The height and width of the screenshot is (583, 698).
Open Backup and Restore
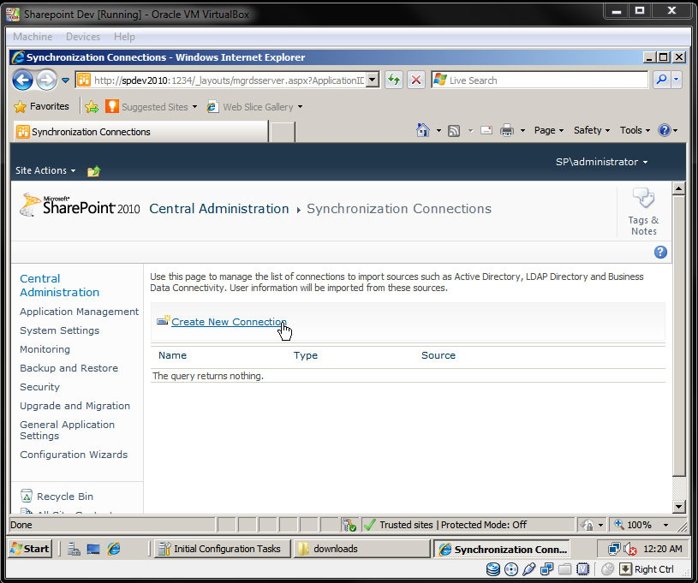point(69,368)
